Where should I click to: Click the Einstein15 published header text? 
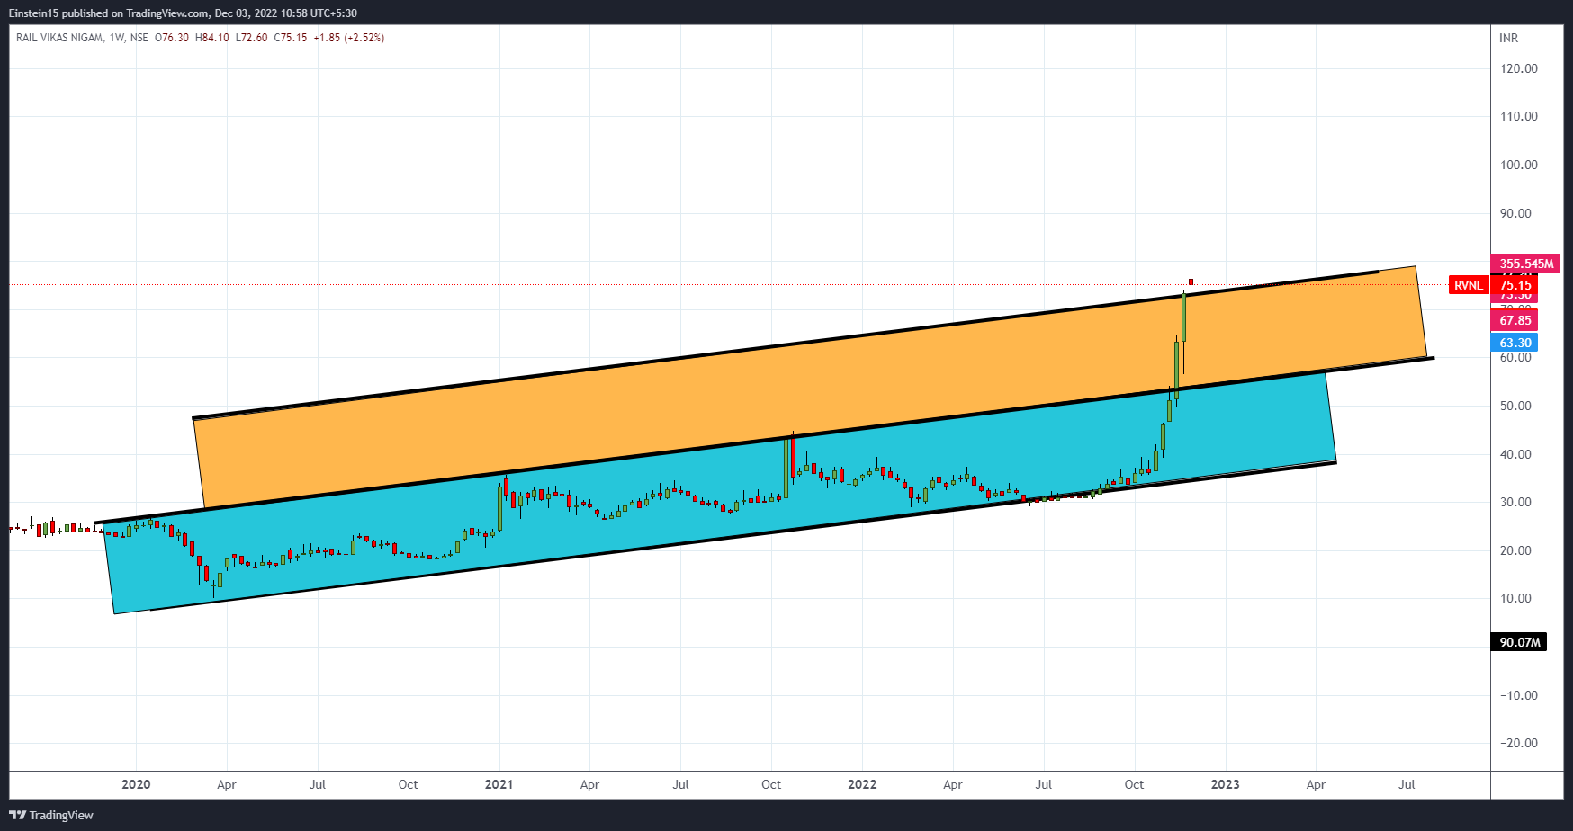pos(183,13)
